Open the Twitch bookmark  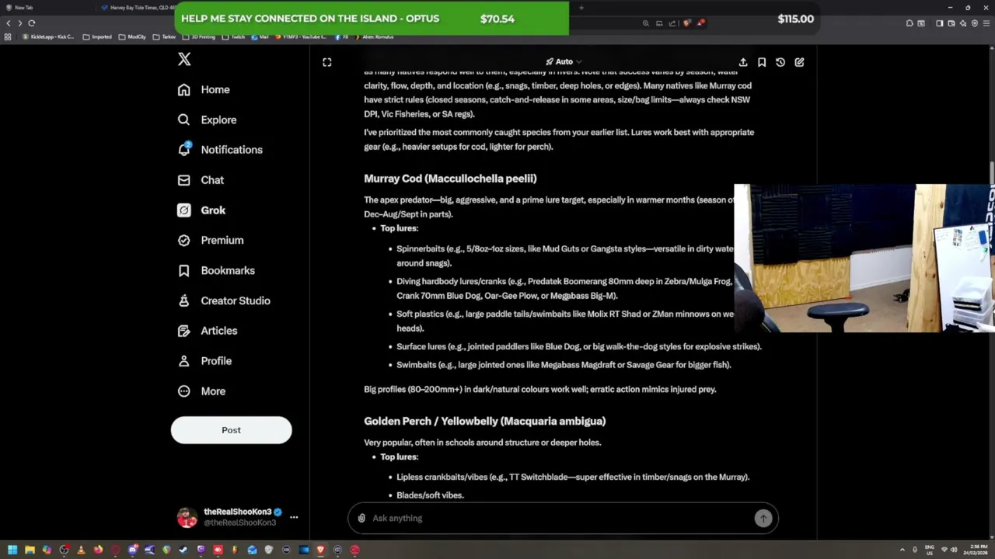point(234,36)
